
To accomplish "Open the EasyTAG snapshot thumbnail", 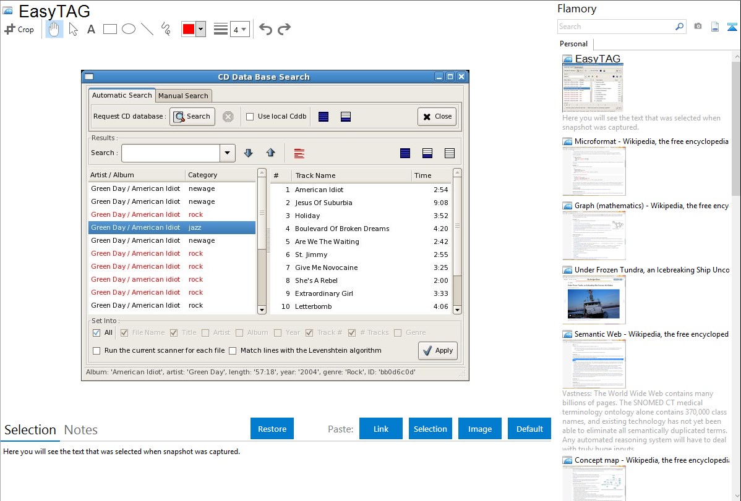I will (x=593, y=88).
